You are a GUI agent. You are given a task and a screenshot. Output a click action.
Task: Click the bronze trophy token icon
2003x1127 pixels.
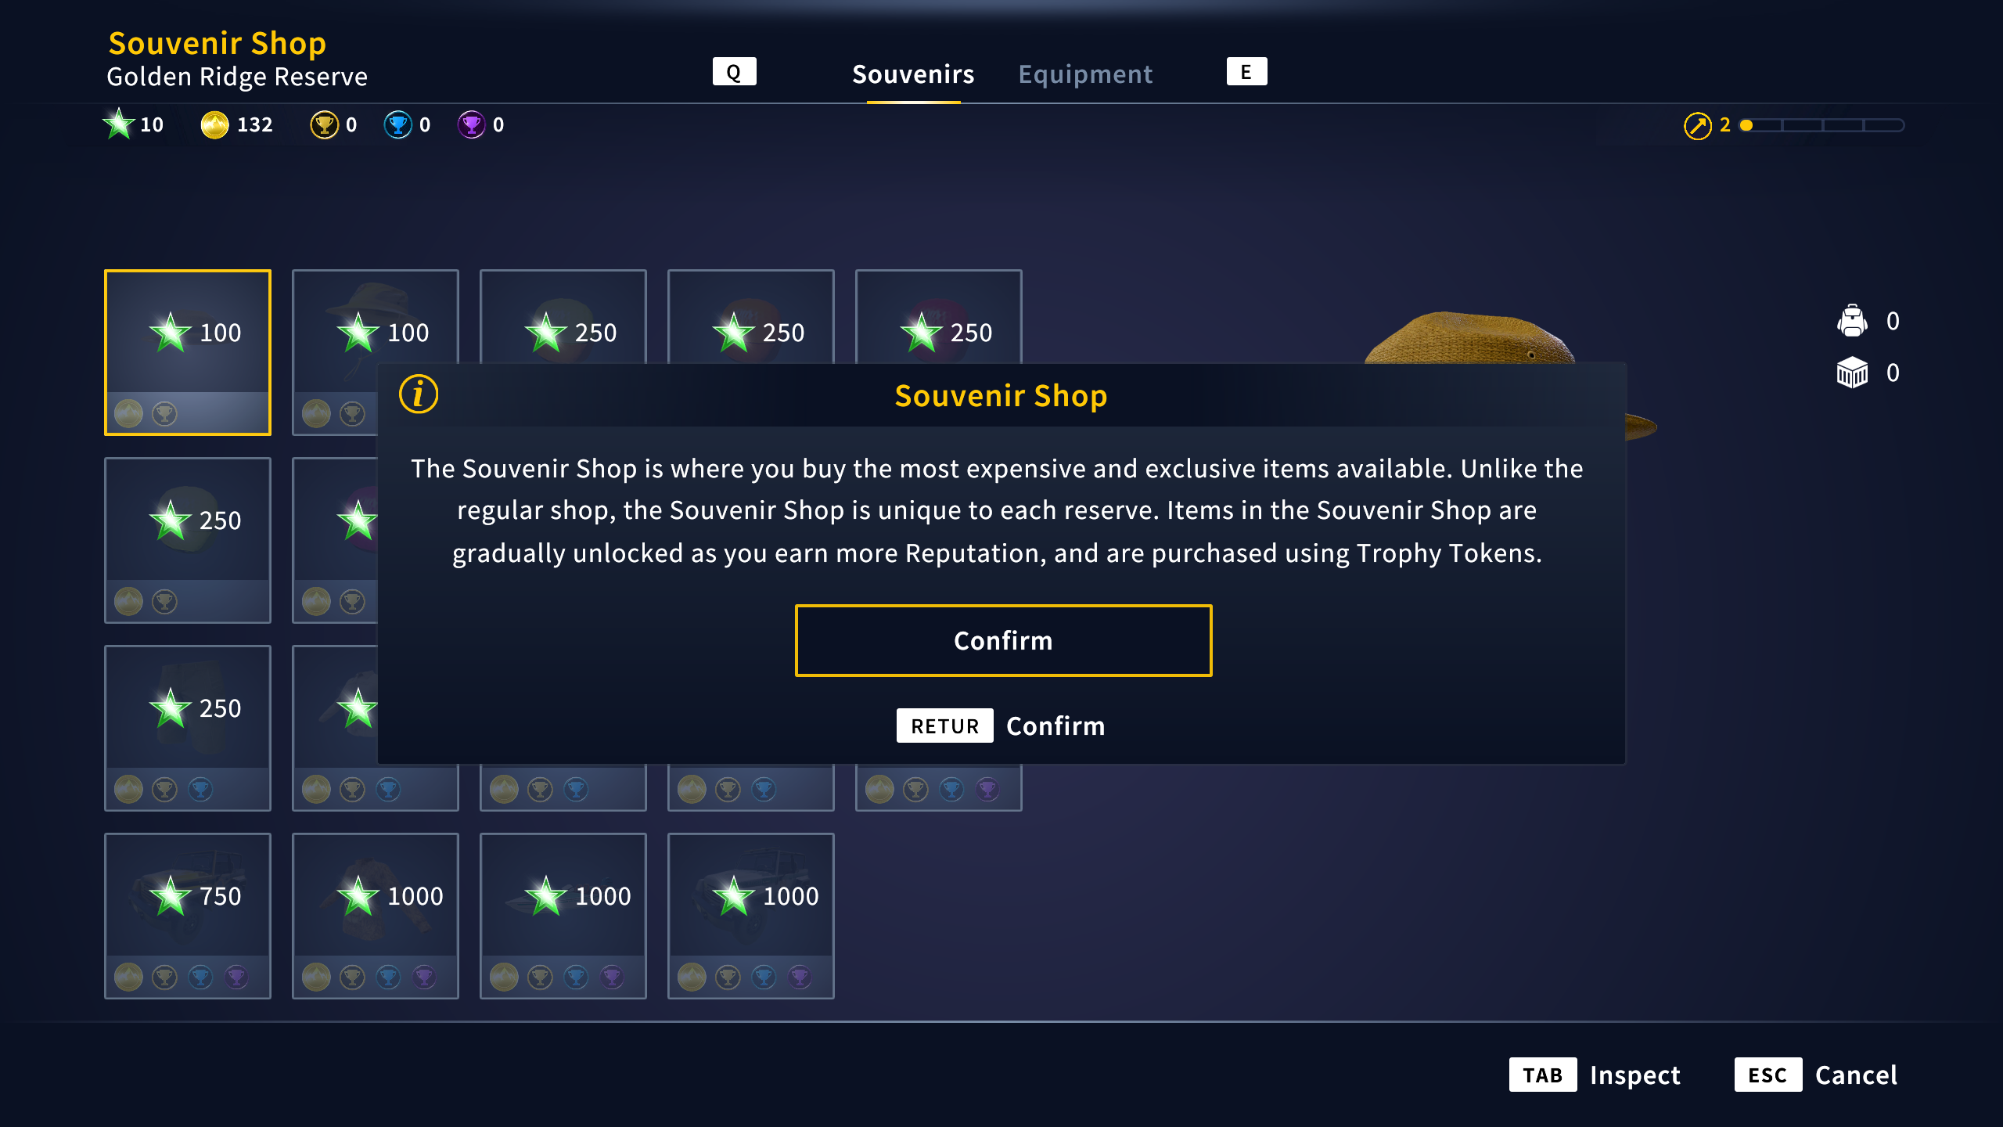[x=322, y=125]
